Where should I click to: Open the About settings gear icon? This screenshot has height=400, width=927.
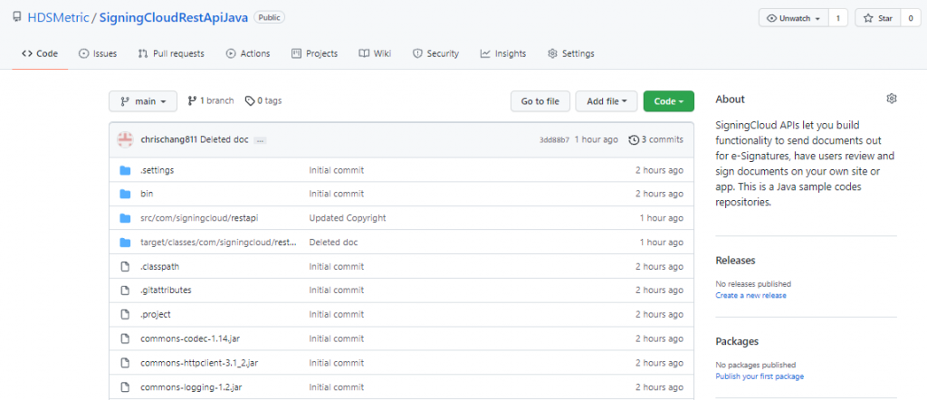892,99
